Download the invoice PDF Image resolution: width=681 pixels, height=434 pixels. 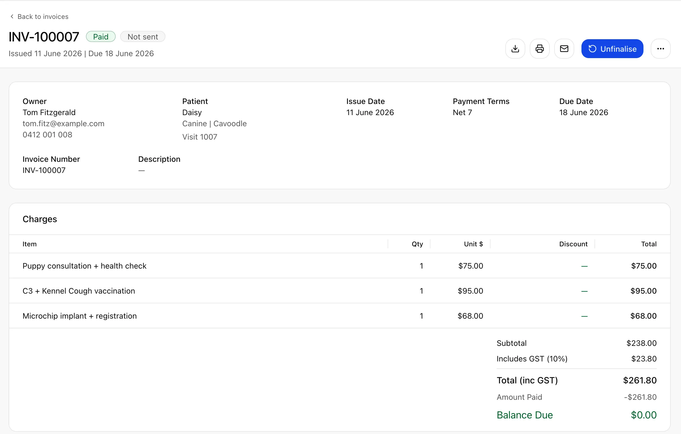coord(515,49)
